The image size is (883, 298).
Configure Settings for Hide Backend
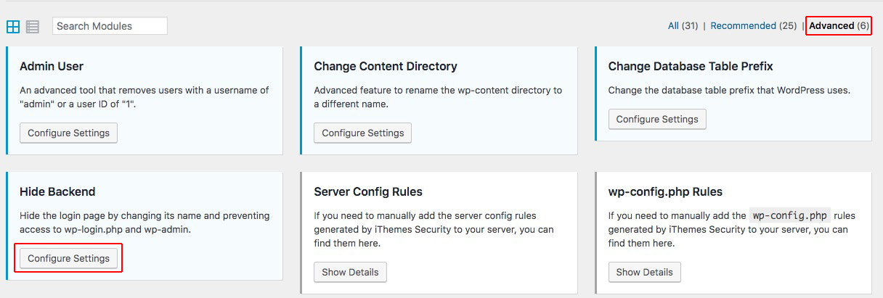68,258
